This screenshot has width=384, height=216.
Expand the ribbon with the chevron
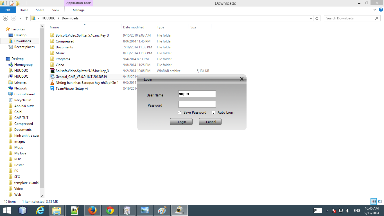[x=375, y=10]
